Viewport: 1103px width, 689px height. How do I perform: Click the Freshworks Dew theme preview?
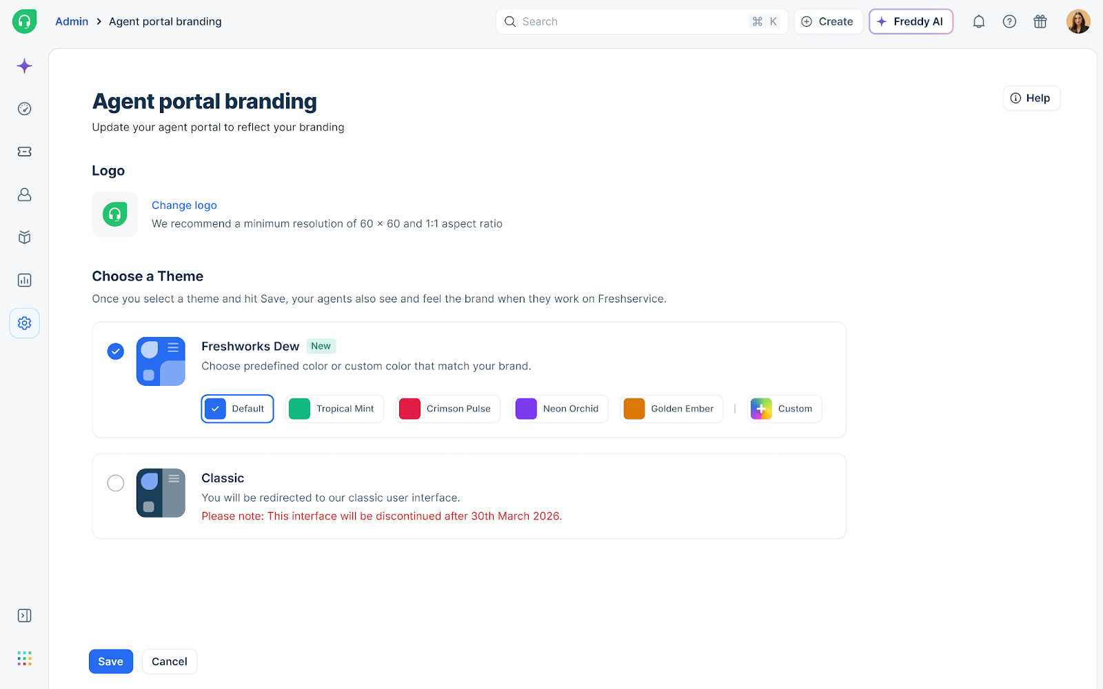[x=161, y=361]
